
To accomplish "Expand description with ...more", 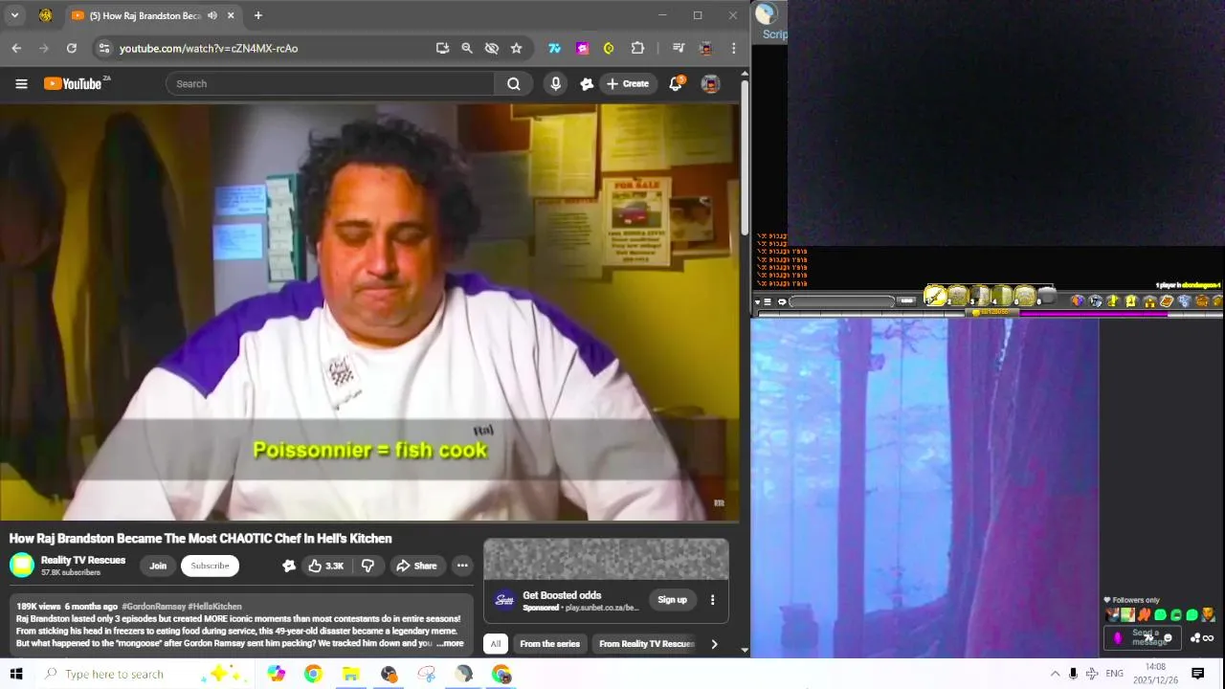I will (x=450, y=643).
